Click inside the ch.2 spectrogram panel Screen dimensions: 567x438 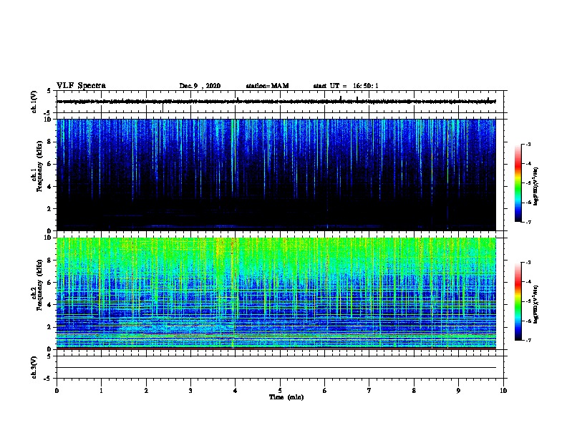(x=276, y=293)
